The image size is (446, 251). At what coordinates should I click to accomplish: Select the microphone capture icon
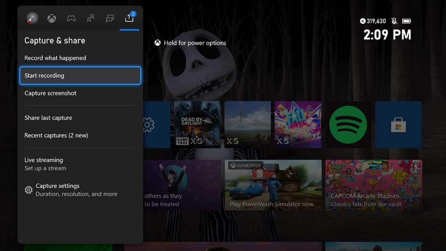pyautogui.click(x=32, y=18)
